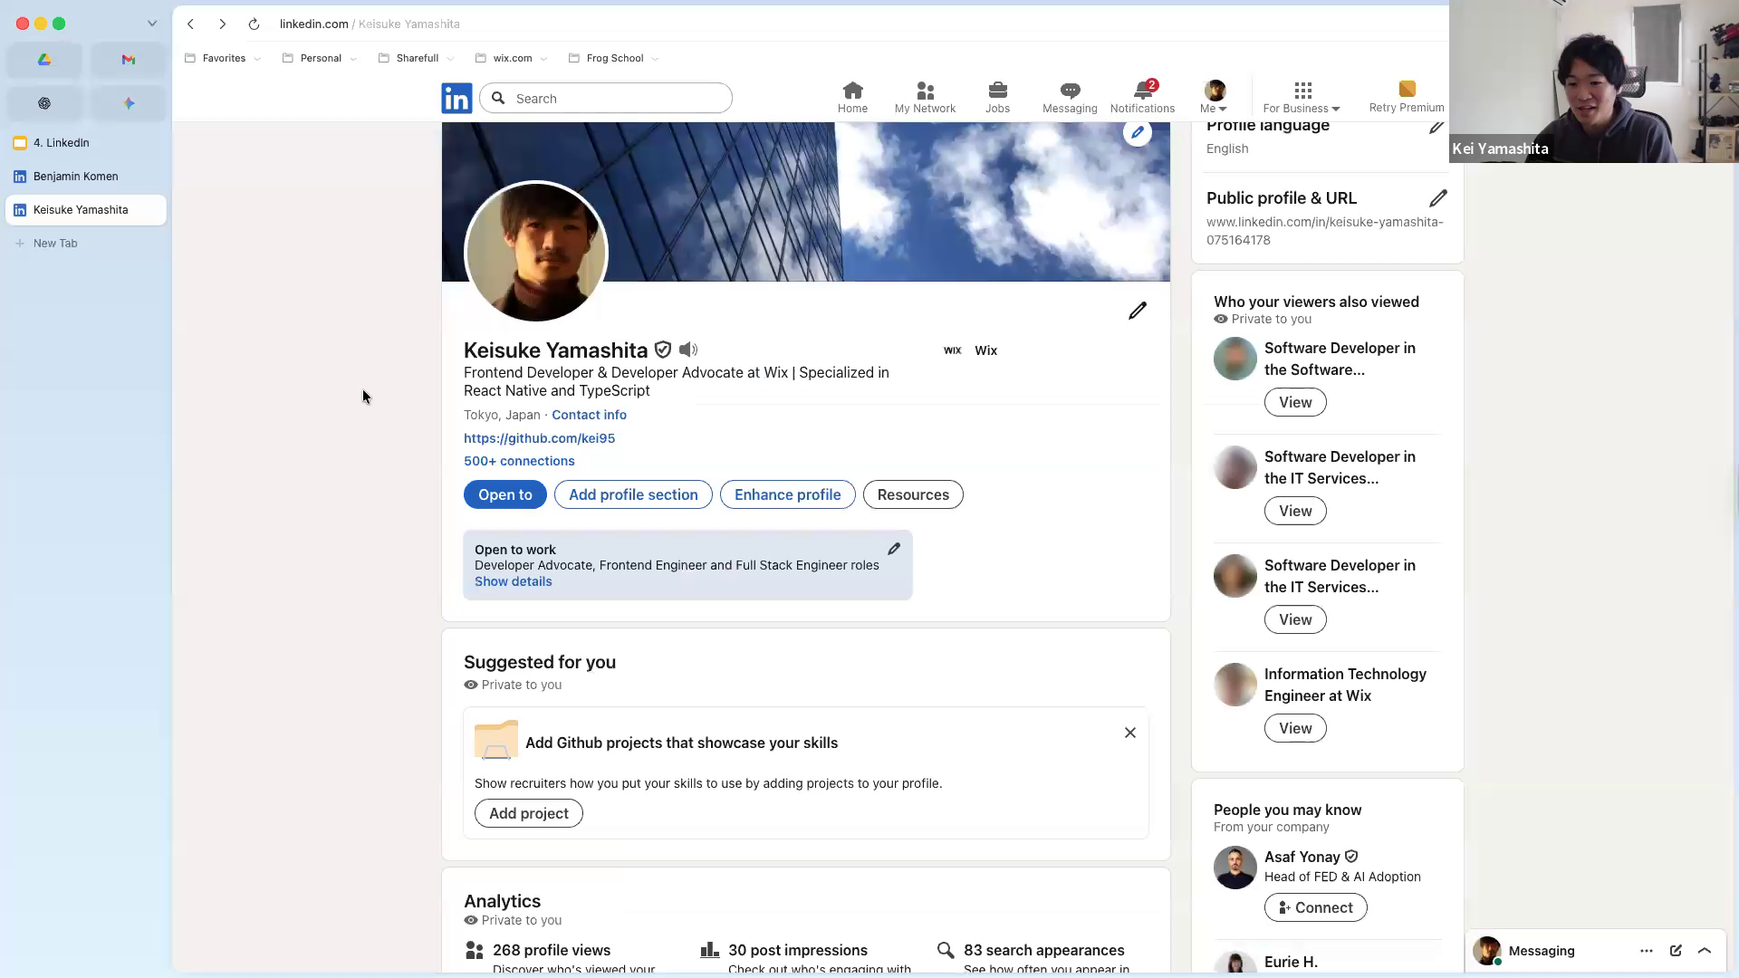Switch to 4. LinkedIn tab
This screenshot has width=1739, height=978.
point(86,143)
